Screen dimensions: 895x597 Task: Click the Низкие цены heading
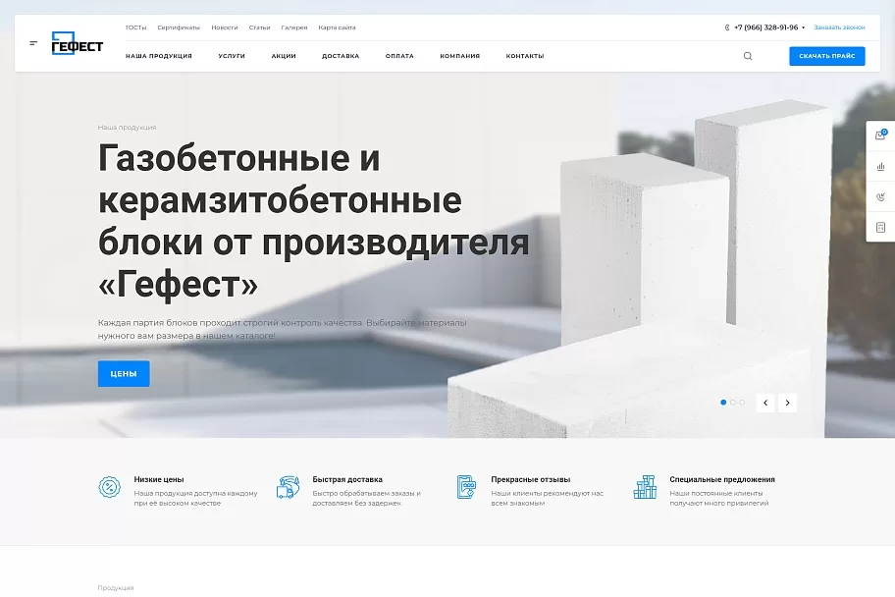(159, 479)
